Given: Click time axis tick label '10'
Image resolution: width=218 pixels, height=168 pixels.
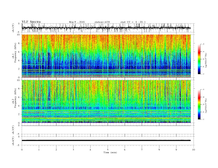Looking at the screenshot, I should pos(194,150).
